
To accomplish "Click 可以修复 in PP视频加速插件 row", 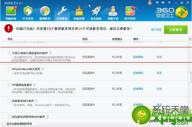I will (x=117, y=89).
